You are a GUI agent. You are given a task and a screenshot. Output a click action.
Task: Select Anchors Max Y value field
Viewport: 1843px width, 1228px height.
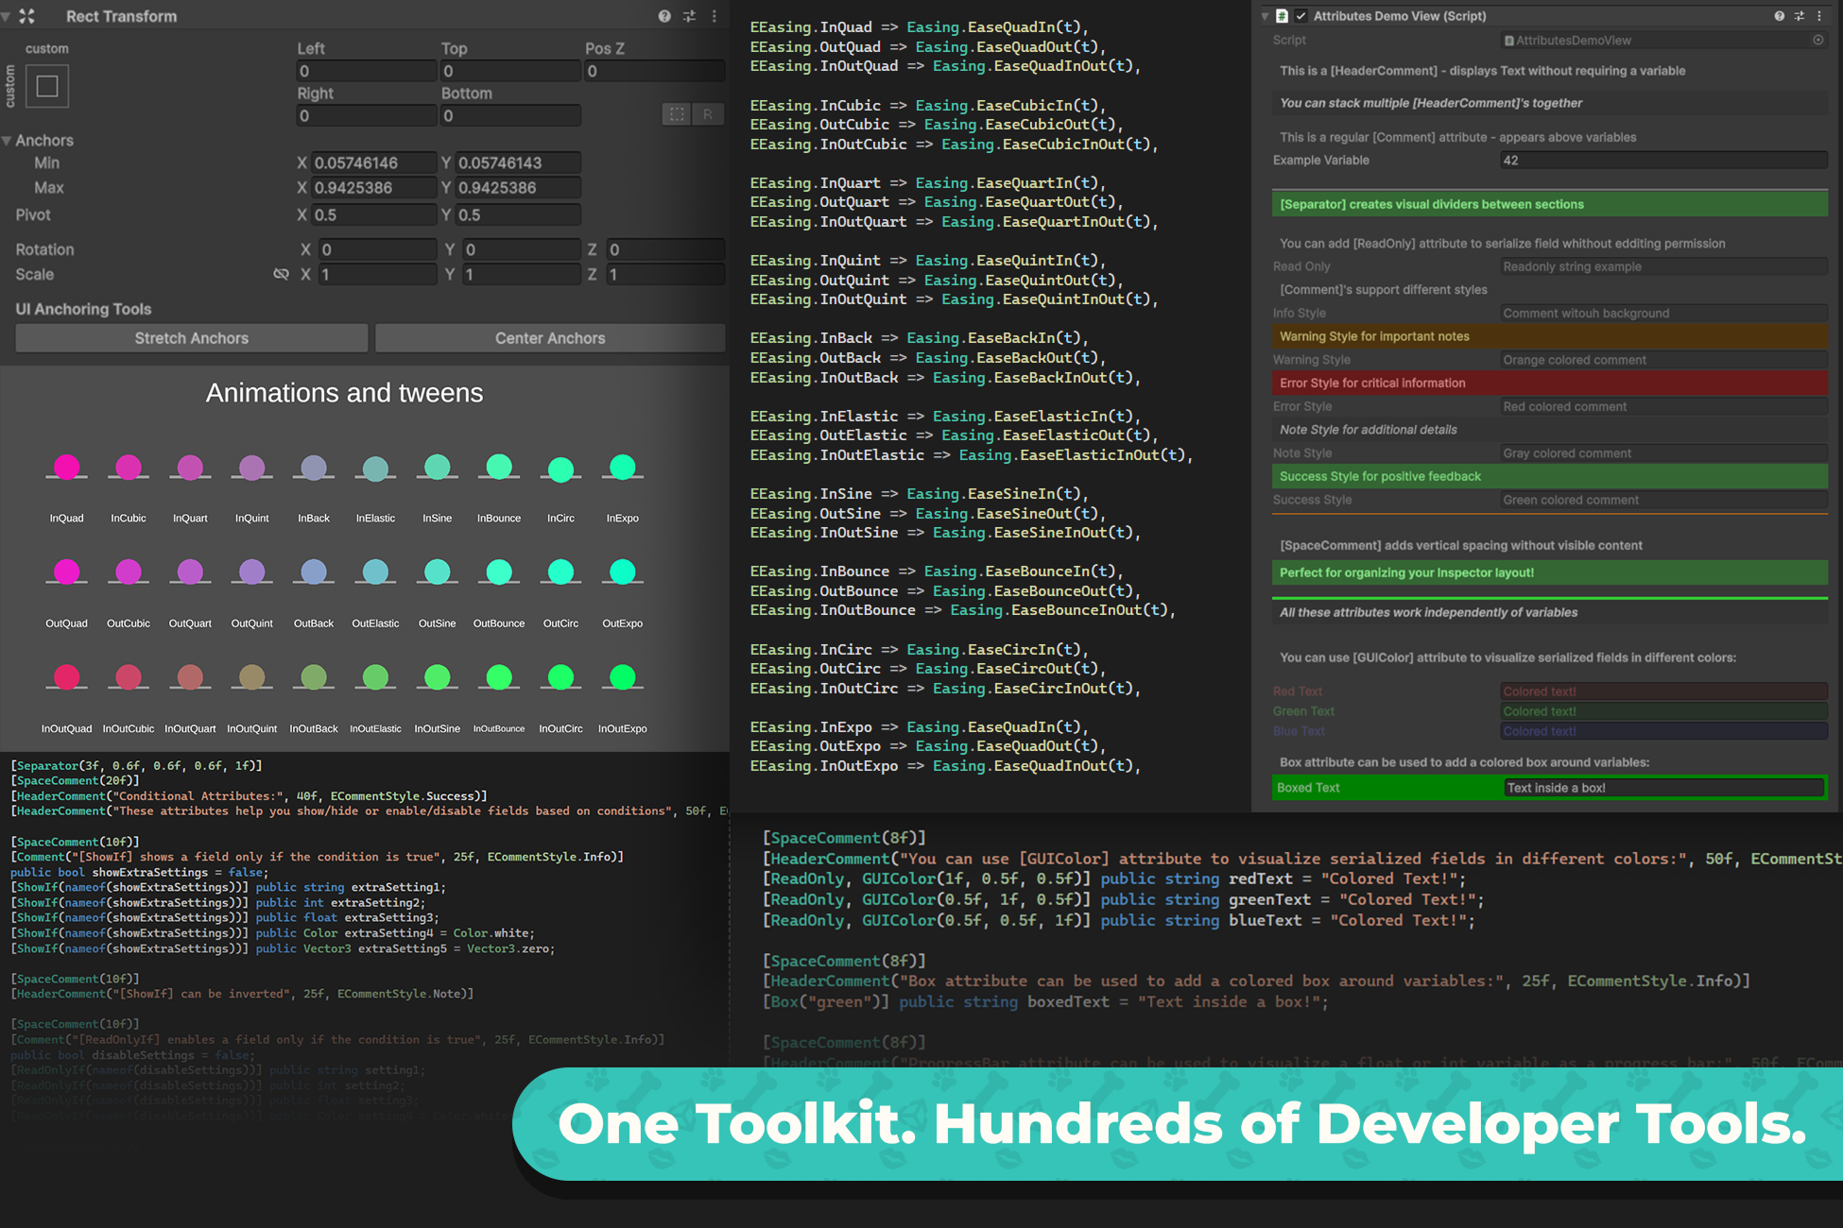click(518, 188)
